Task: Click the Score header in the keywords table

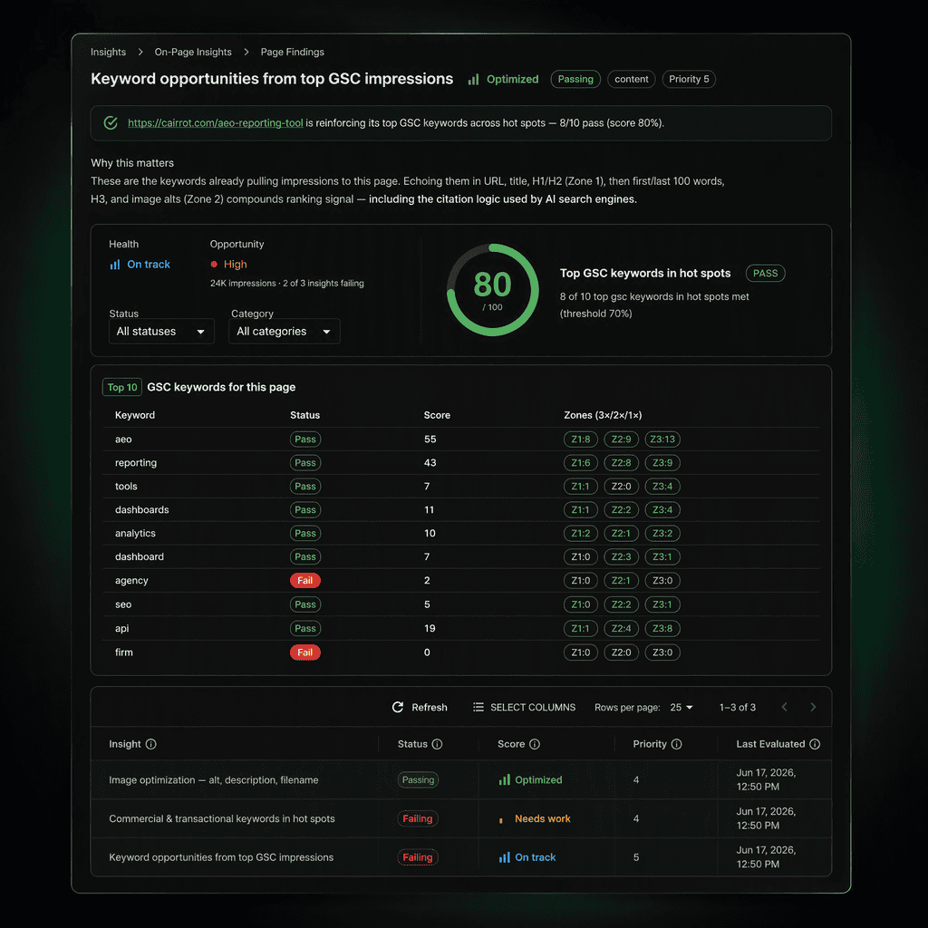Action: (437, 415)
